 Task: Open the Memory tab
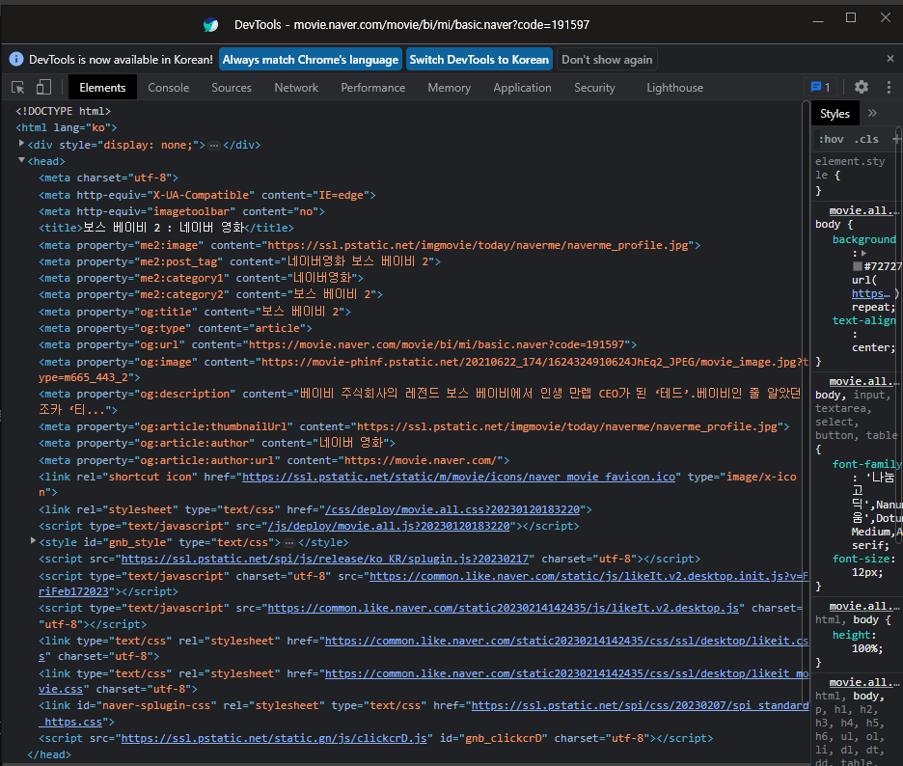450,88
